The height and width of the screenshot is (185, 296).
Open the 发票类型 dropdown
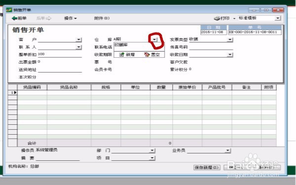coord(230,39)
